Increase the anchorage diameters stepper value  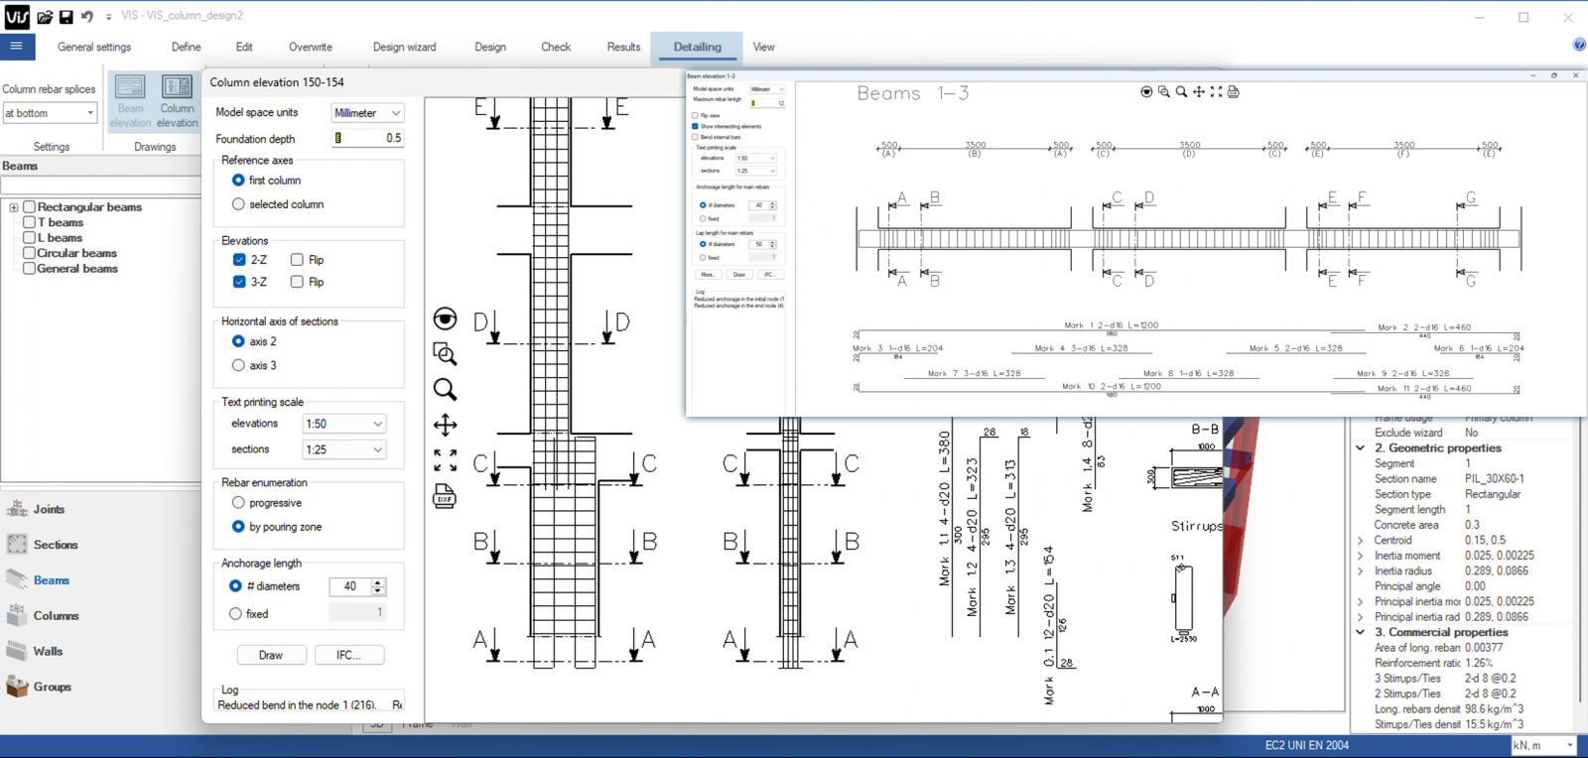[378, 582]
